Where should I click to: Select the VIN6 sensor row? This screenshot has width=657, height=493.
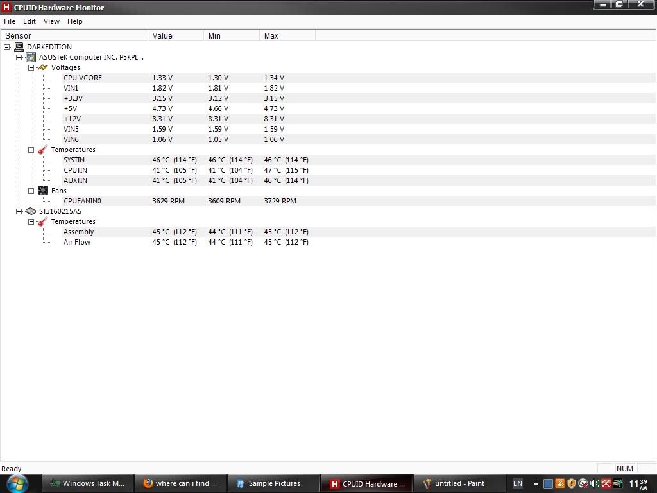click(x=359, y=139)
